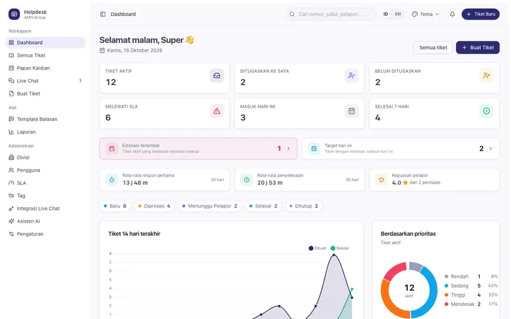This screenshot has height=319, width=511.
Task: Filter by Selesai status chip
Action: (263, 206)
